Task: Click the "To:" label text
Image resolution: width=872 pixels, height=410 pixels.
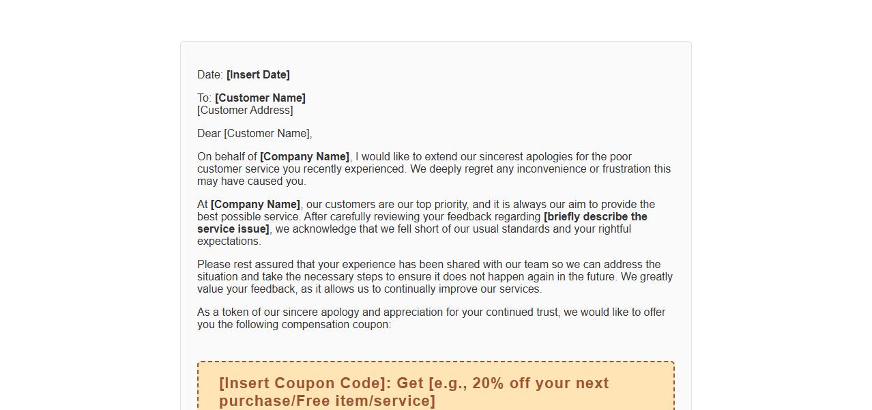Action: click(x=205, y=98)
